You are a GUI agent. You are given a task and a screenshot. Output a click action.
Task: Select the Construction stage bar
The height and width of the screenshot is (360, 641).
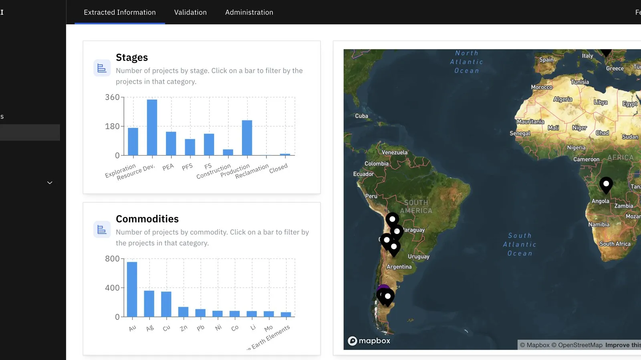[228, 152]
